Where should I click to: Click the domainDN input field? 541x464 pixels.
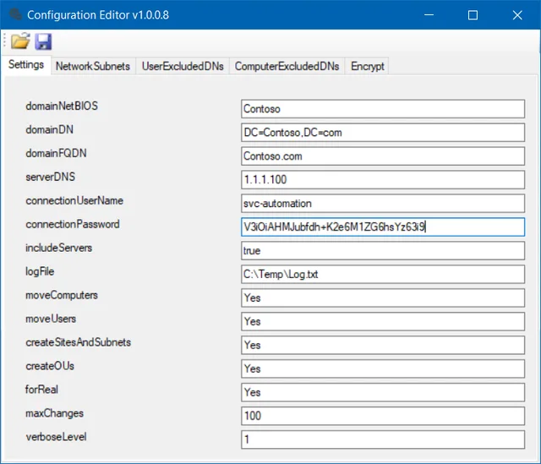pos(383,133)
